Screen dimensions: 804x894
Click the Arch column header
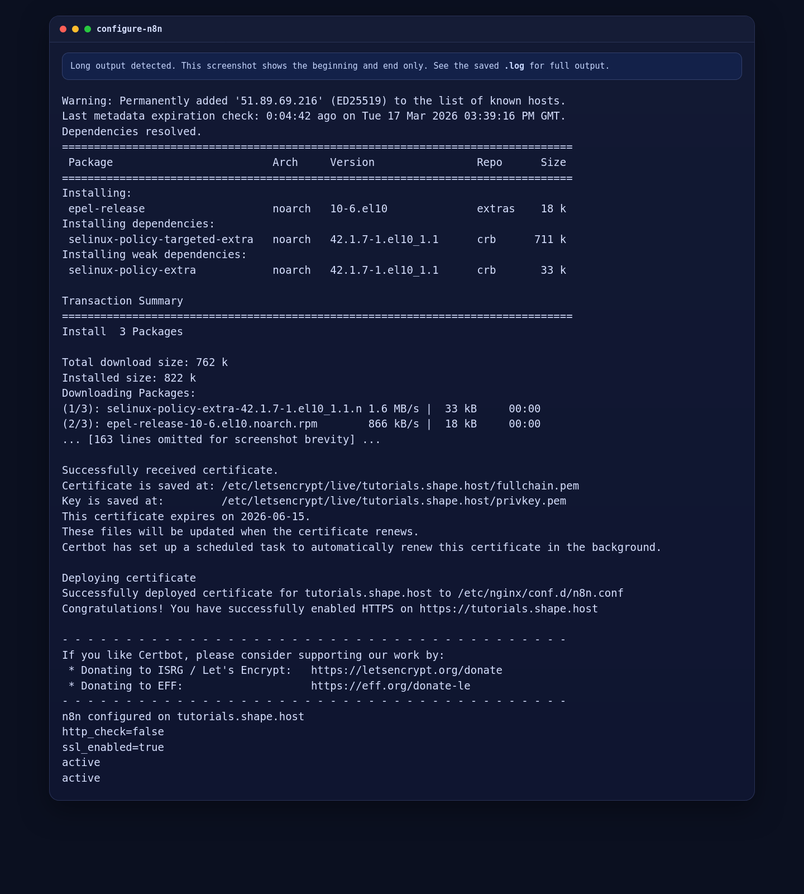coord(285,163)
